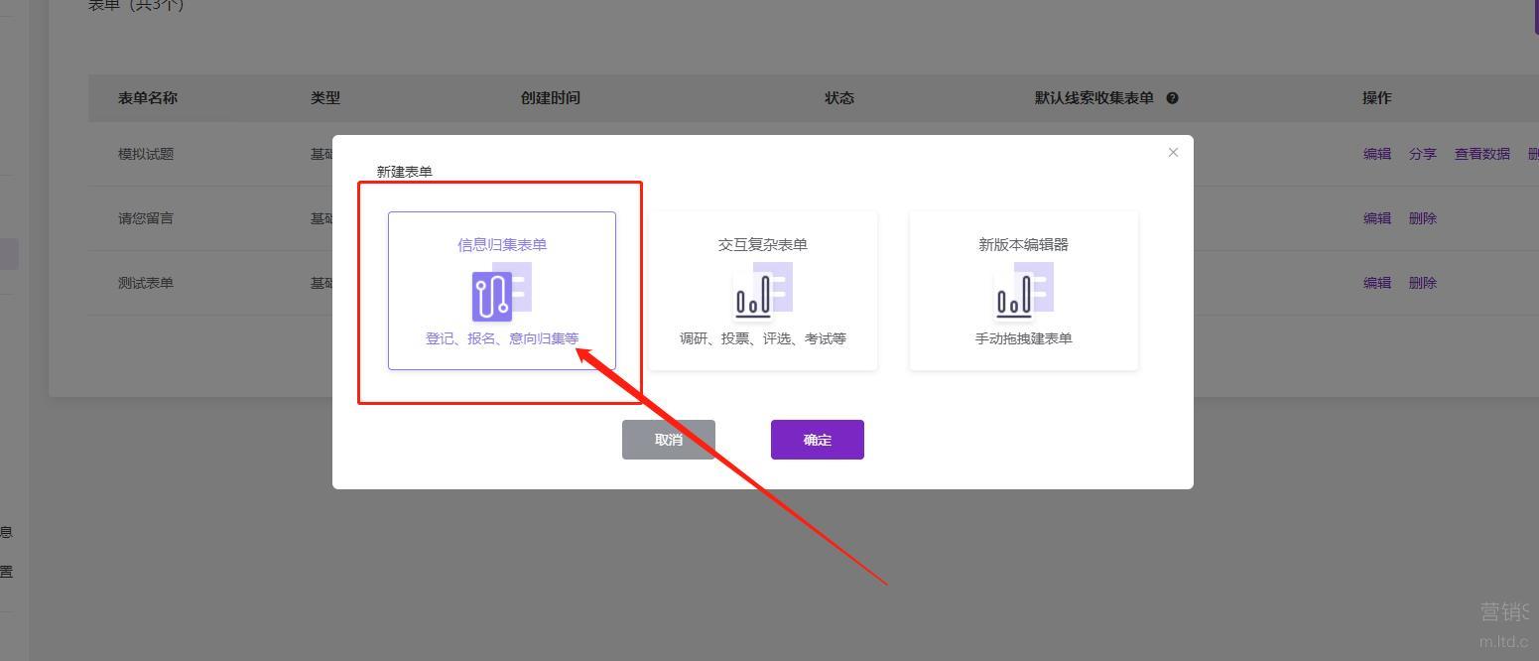Click the 模拟试题 form name
The width and height of the screenshot is (1539, 661).
point(146,154)
